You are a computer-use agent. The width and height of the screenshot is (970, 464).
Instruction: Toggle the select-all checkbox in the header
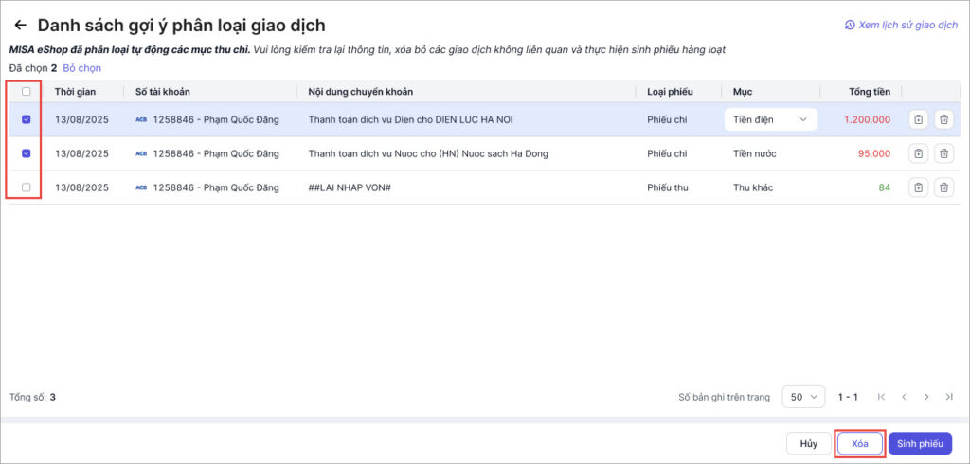[26, 92]
